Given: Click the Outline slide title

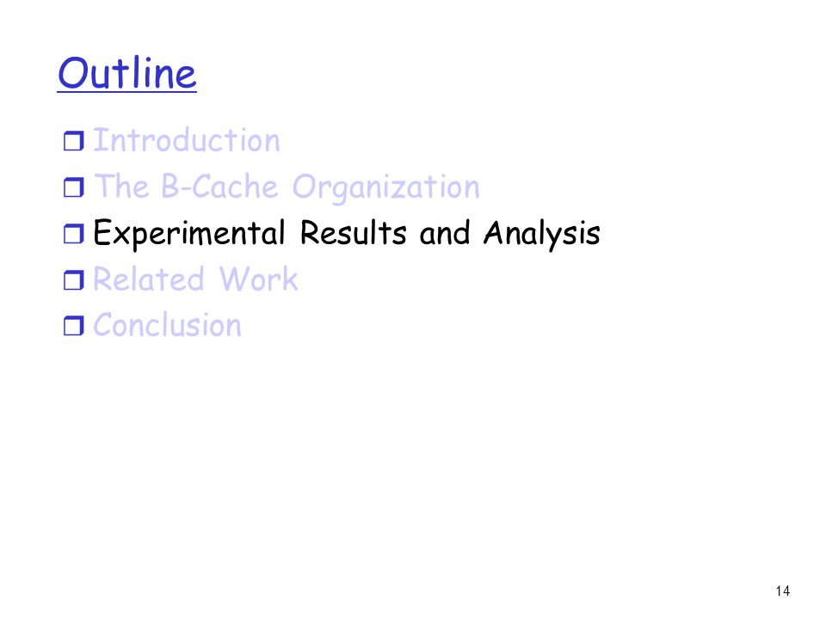Looking at the screenshot, I should click(x=127, y=73).
